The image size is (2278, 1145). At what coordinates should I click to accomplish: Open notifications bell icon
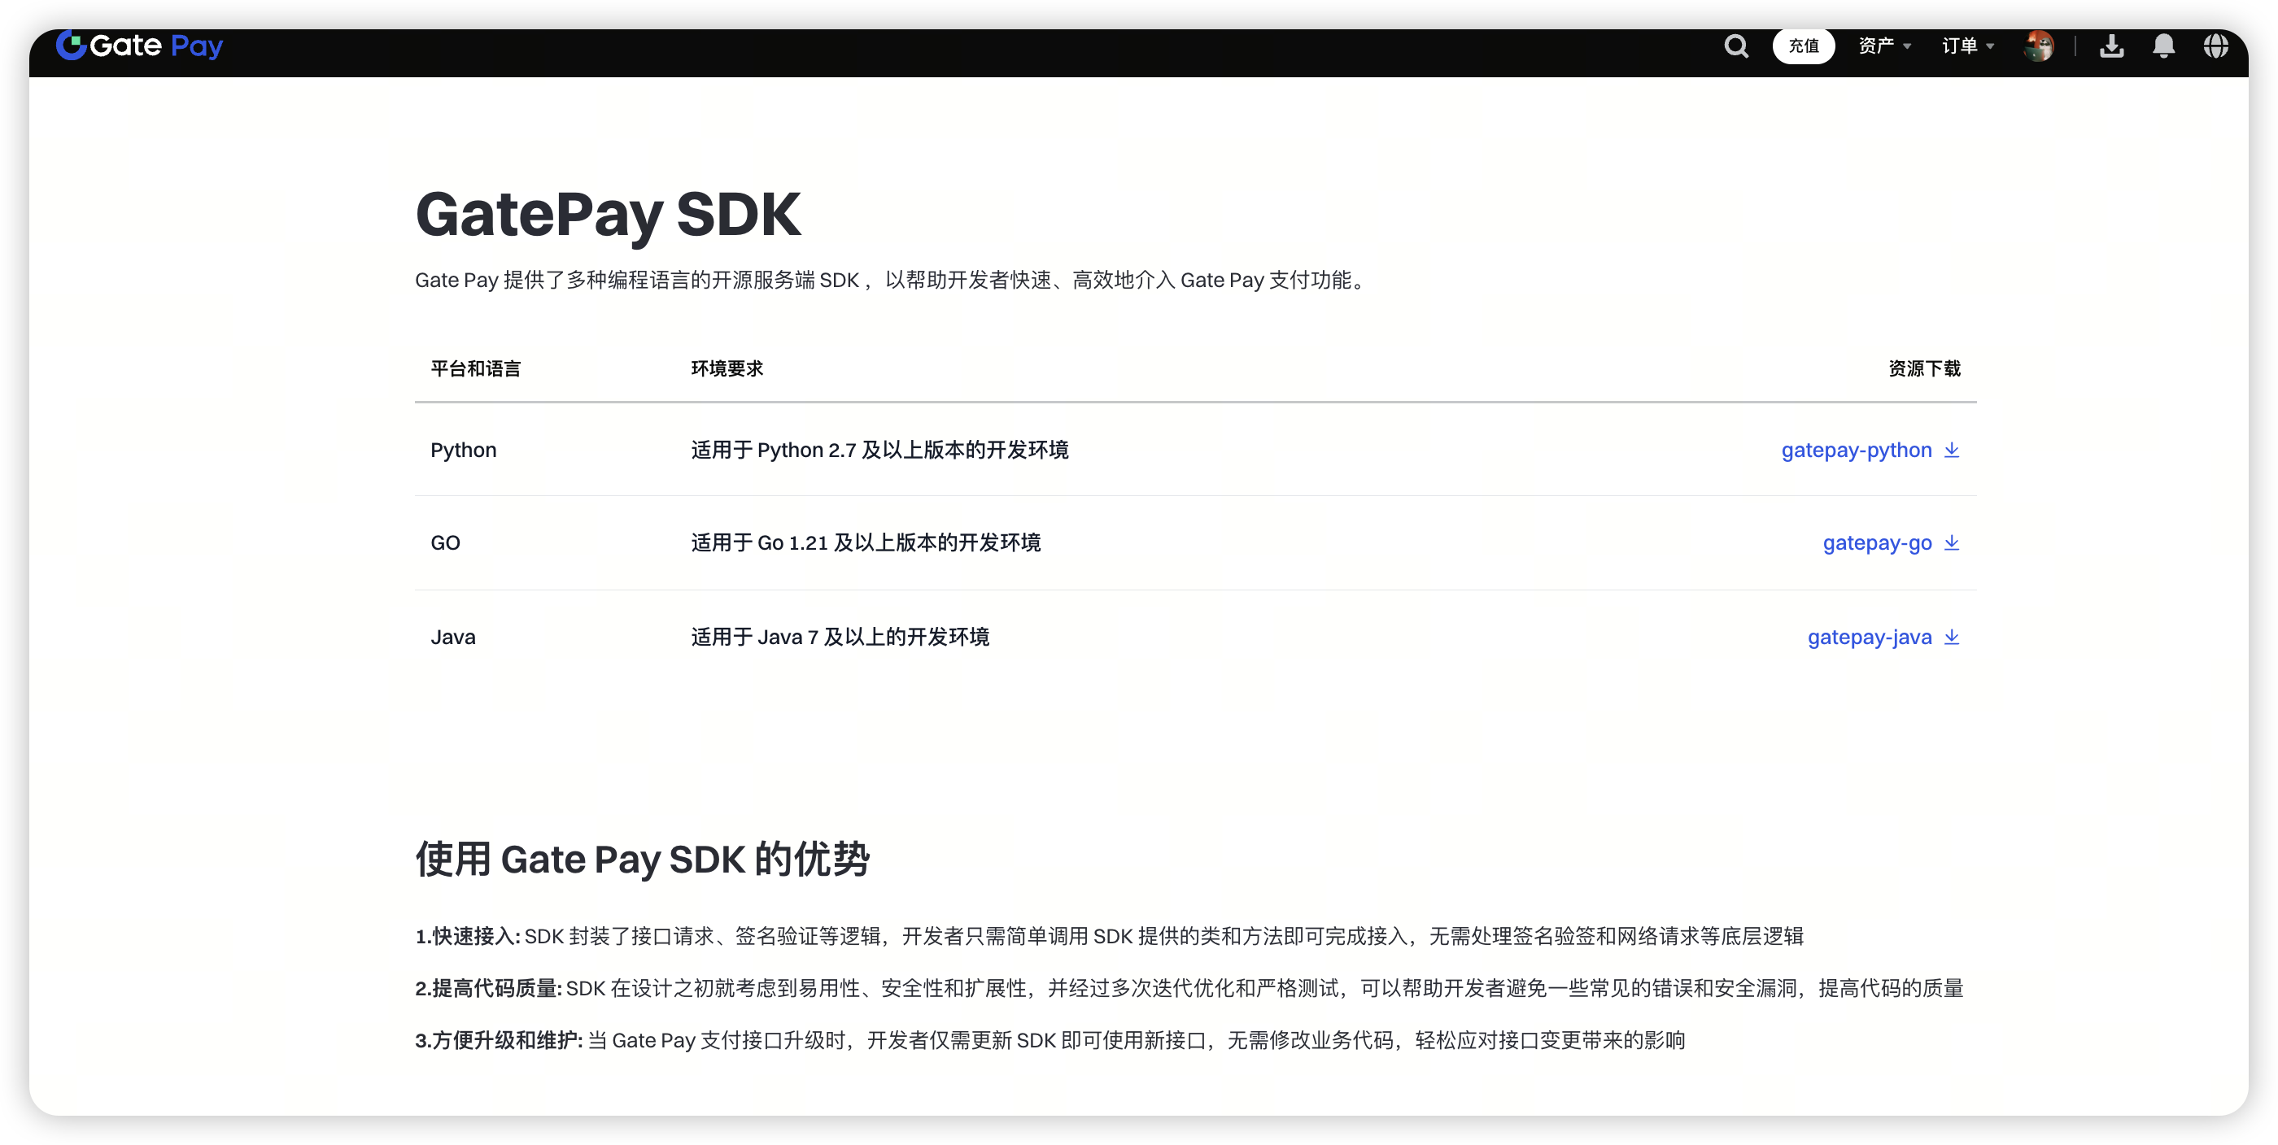pyautogui.click(x=2163, y=46)
